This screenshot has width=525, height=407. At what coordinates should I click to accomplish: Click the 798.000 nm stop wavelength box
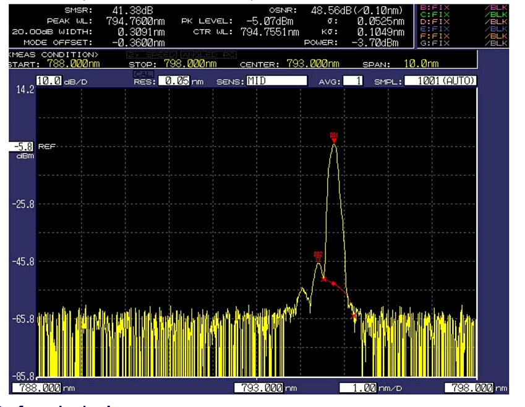(469, 388)
